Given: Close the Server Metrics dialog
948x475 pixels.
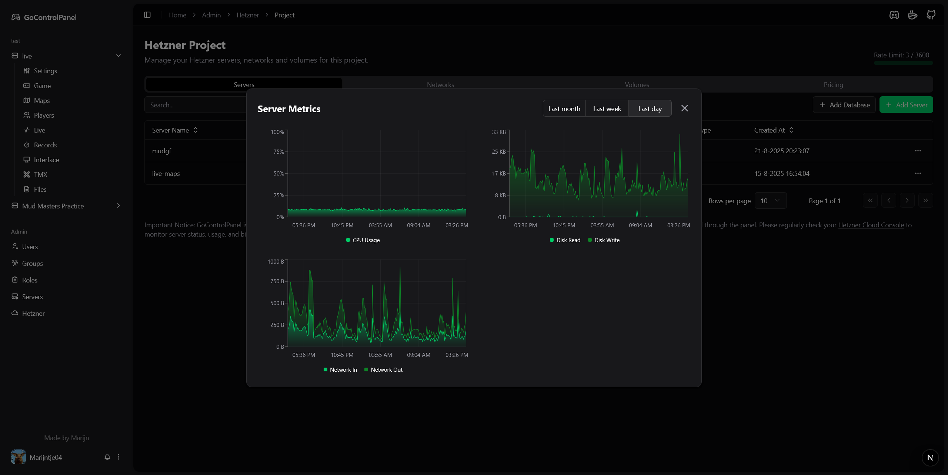Looking at the screenshot, I should [684, 108].
